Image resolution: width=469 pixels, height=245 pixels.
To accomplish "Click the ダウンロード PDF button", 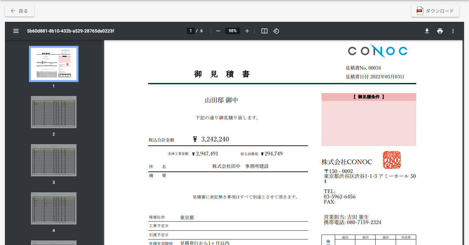I will (x=435, y=11).
